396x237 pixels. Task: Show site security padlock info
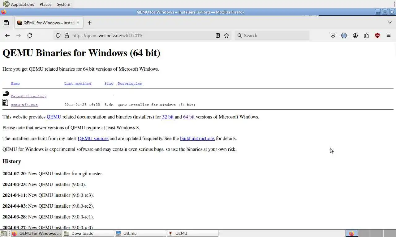coord(67,35)
